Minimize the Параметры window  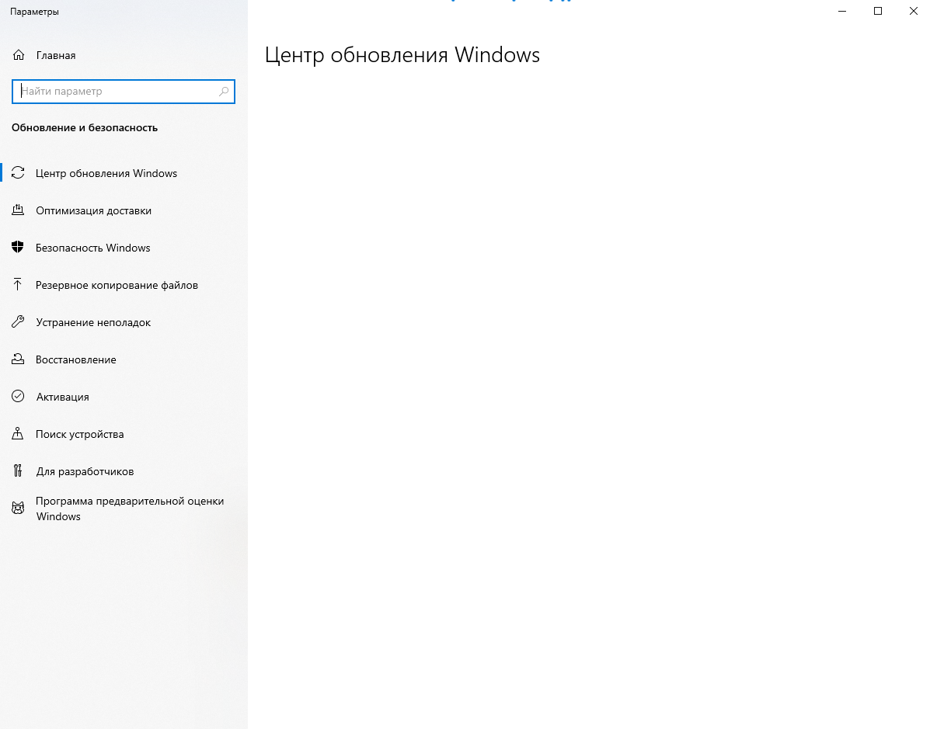(x=841, y=12)
